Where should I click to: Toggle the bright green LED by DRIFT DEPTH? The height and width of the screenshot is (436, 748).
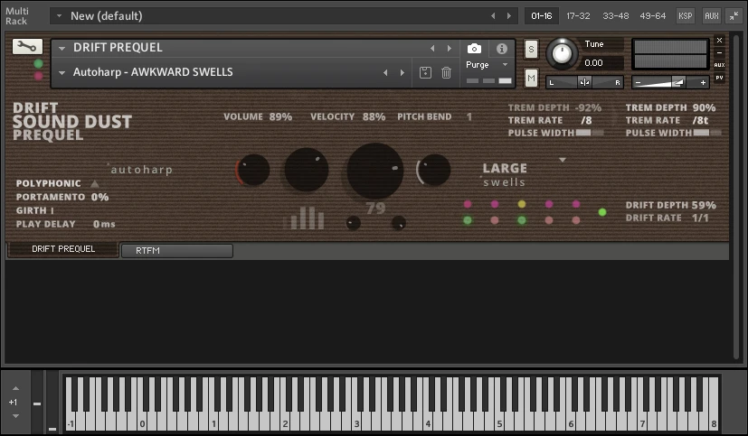tap(602, 212)
